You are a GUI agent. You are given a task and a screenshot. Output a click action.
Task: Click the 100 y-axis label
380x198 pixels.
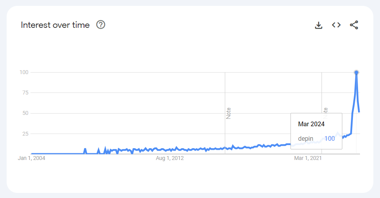point(24,72)
